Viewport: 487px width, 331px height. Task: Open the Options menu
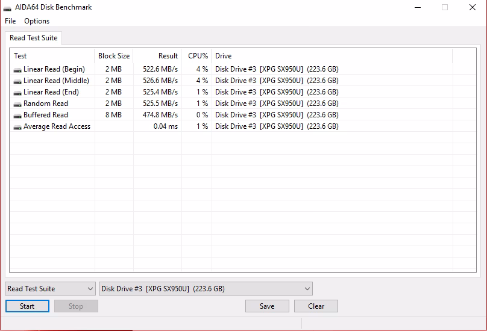click(x=37, y=21)
